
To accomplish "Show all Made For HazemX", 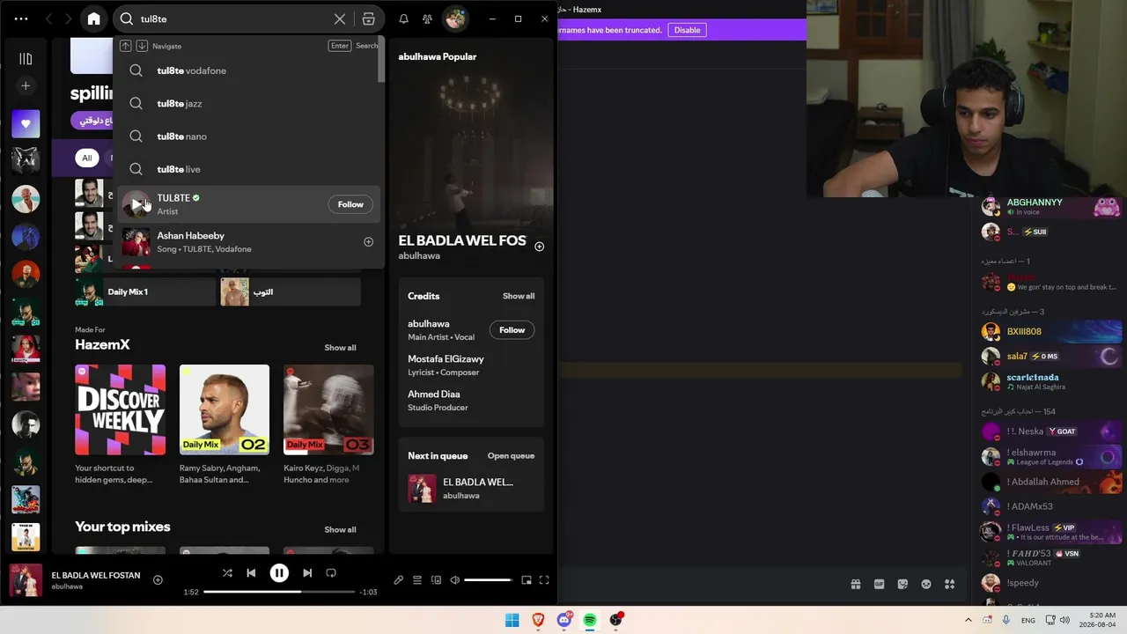I will pos(340,348).
